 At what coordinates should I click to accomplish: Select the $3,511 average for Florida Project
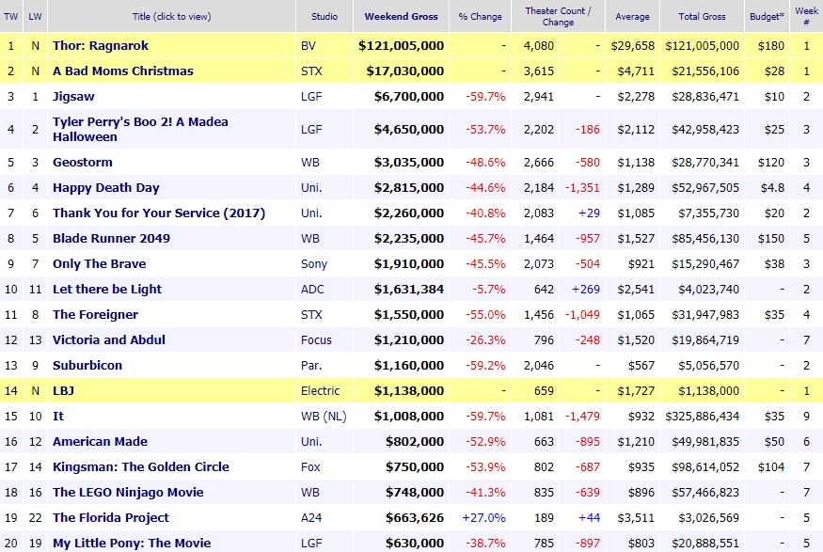(636, 517)
